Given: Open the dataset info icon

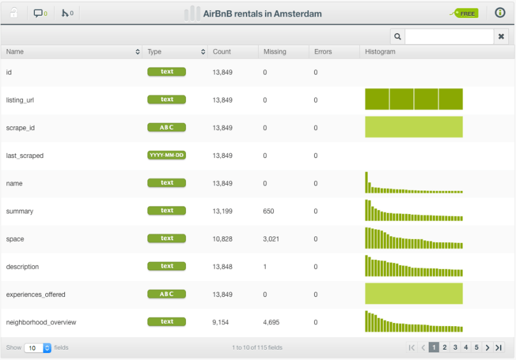Looking at the screenshot, I should pyautogui.click(x=500, y=13).
